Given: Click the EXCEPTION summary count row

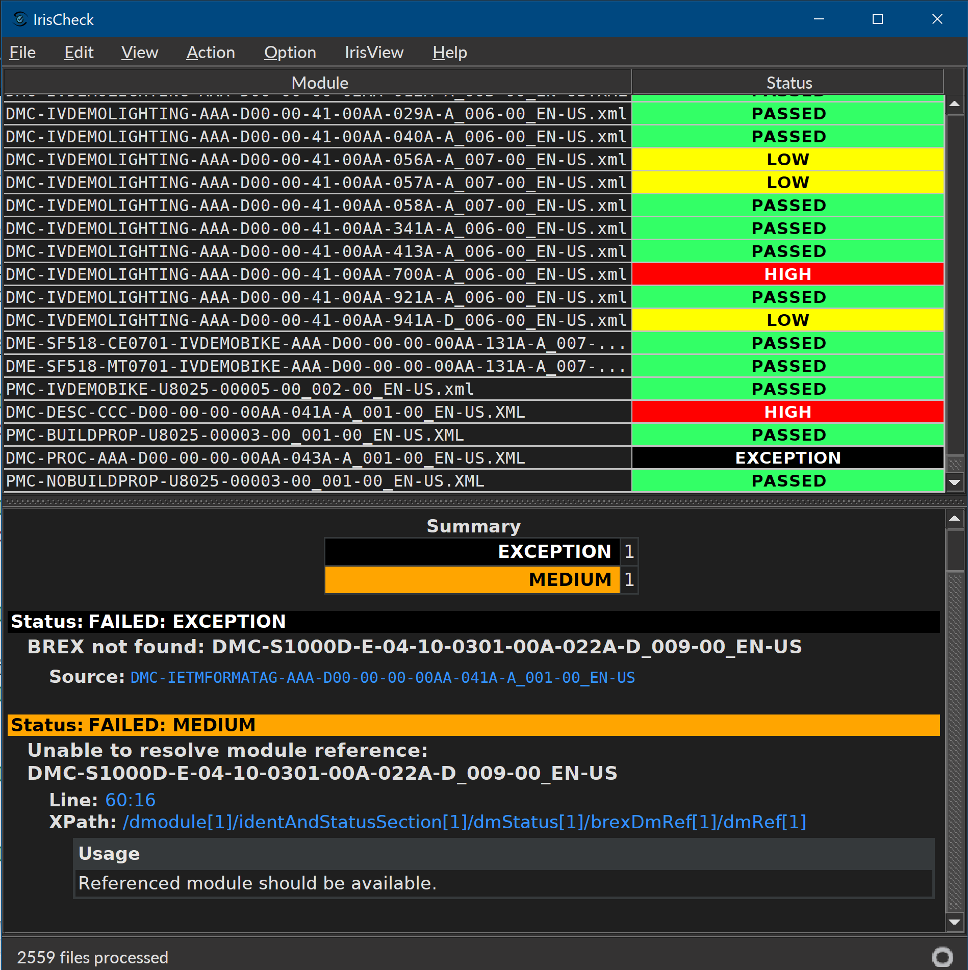Looking at the screenshot, I should coord(481,552).
